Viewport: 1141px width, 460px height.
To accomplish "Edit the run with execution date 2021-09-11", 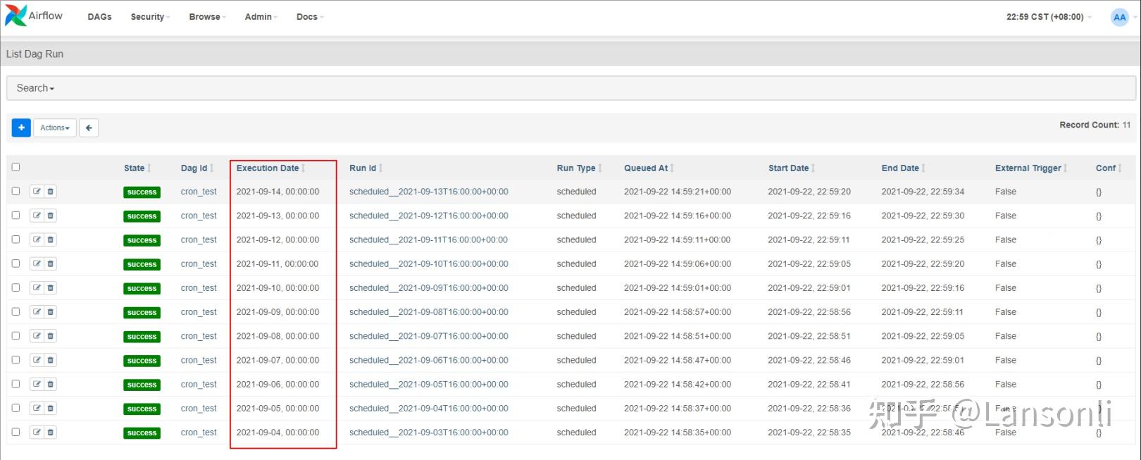I will click(x=37, y=263).
